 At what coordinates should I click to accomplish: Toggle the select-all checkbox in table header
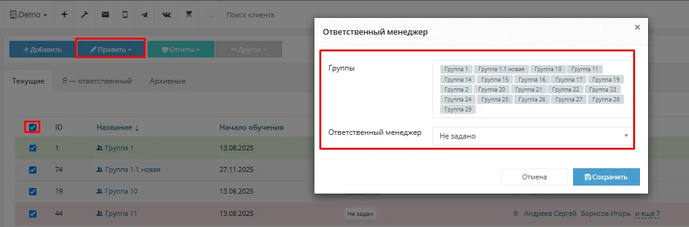[32, 127]
